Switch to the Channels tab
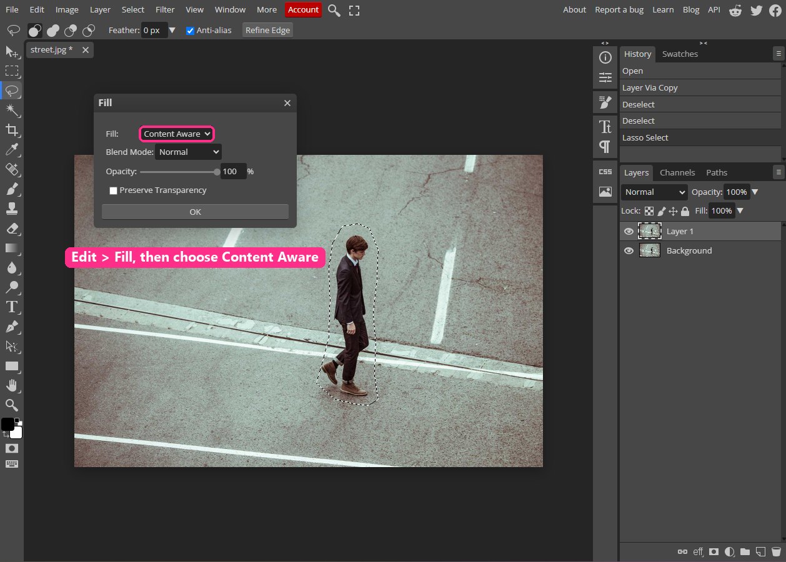 tap(677, 172)
